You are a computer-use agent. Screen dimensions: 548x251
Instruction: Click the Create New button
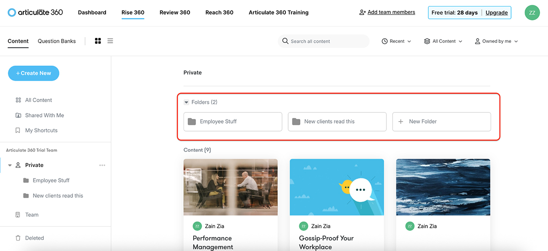33,73
